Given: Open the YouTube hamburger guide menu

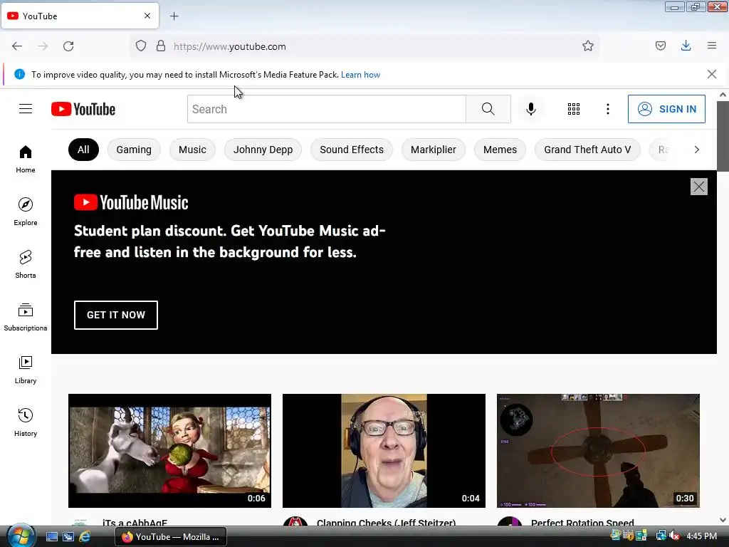Looking at the screenshot, I should click(26, 109).
